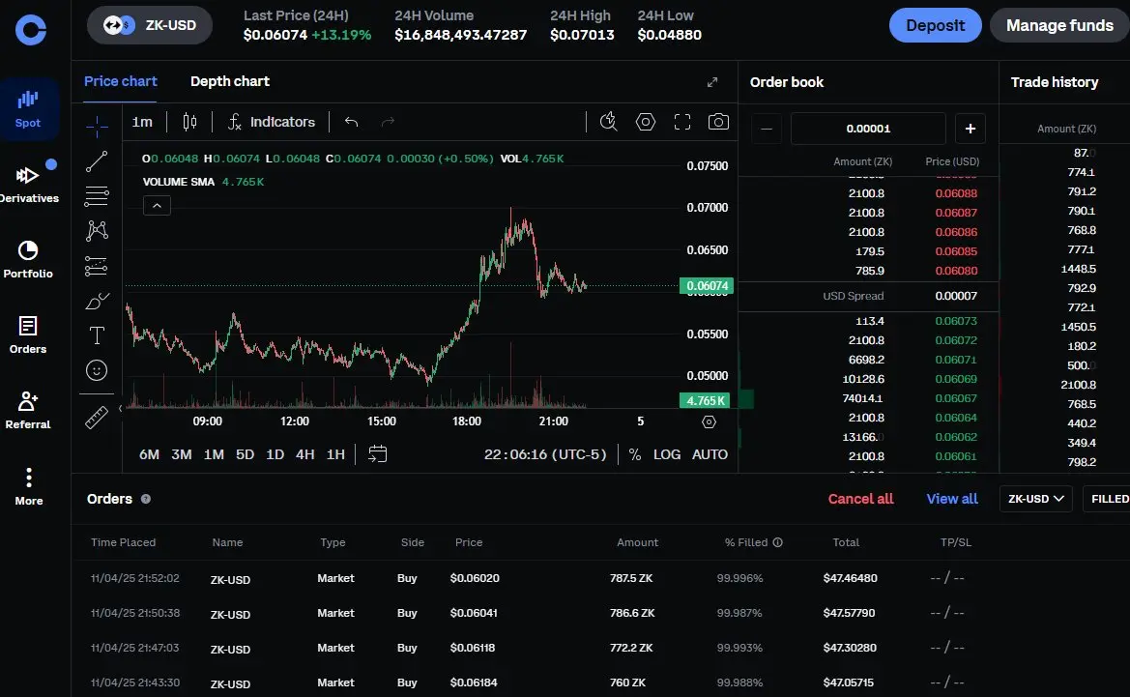Click the Coinbase logo icon
The image size is (1130, 697).
tap(31, 30)
